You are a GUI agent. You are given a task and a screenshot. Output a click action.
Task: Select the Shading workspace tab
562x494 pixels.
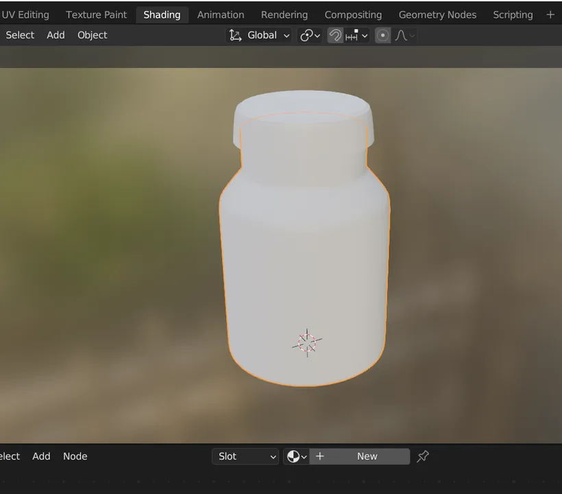pos(162,14)
